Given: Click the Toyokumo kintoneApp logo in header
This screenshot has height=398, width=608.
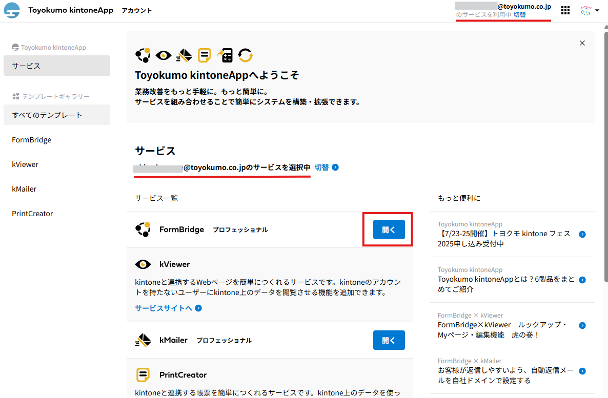Looking at the screenshot, I should pyautogui.click(x=12, y=10).
